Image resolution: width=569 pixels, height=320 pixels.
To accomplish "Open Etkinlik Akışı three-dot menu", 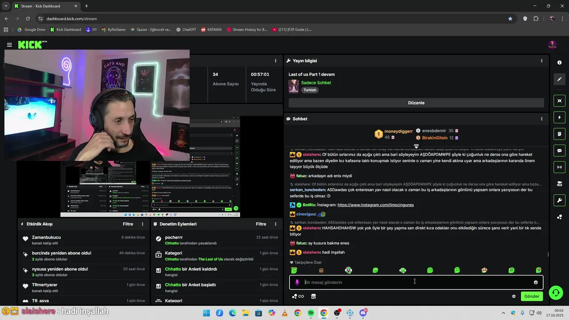I will [143, 224].
